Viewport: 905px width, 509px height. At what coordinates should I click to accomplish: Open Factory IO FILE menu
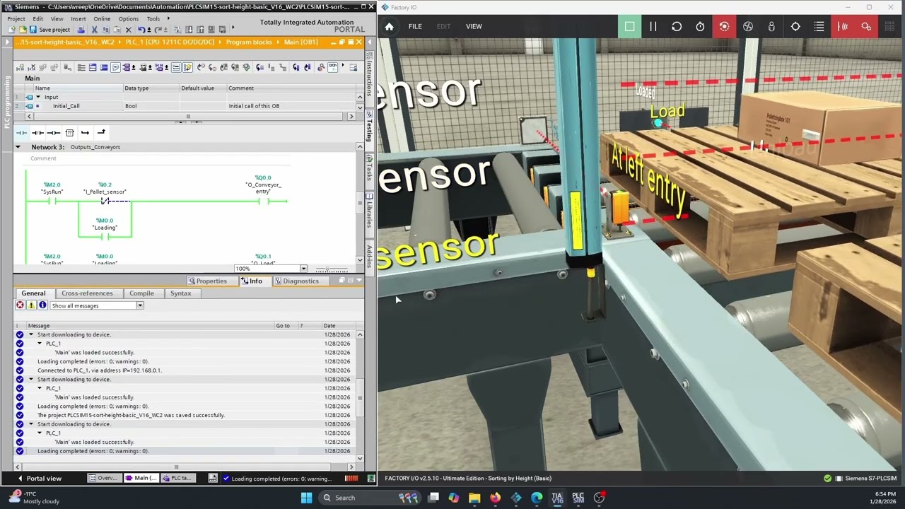(x=415, y=27)
